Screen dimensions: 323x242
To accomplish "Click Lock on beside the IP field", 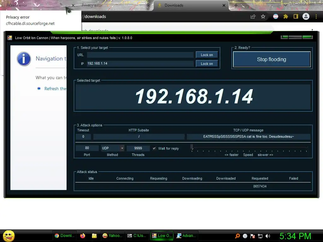I will (207, 64).
